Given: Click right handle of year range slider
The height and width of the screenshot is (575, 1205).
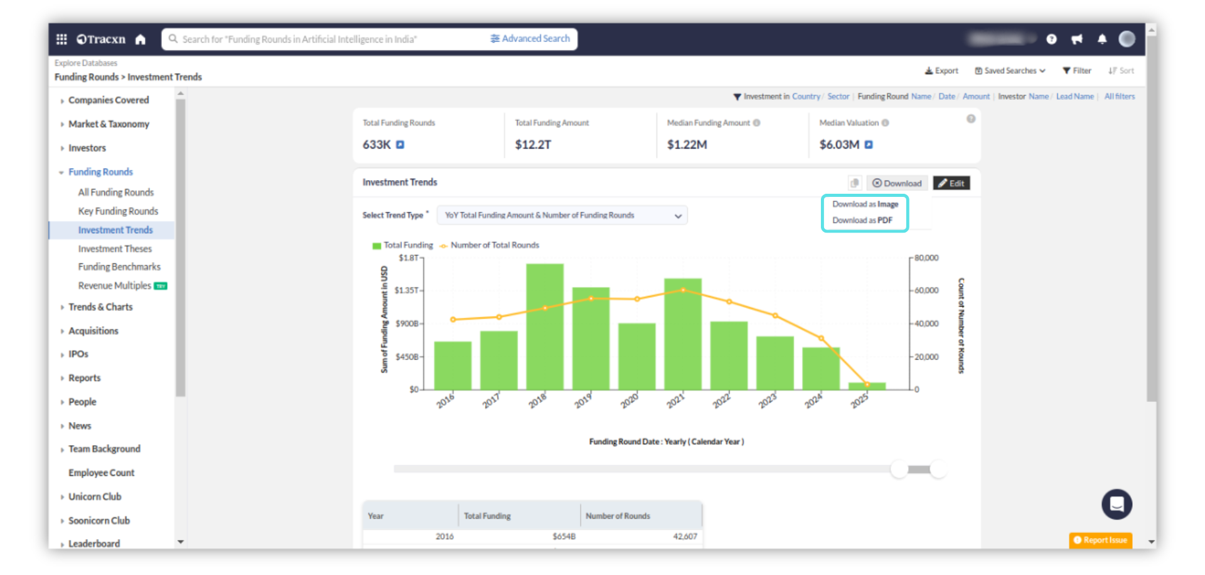Looking at the screenshot, I should (x=938, y=469).
